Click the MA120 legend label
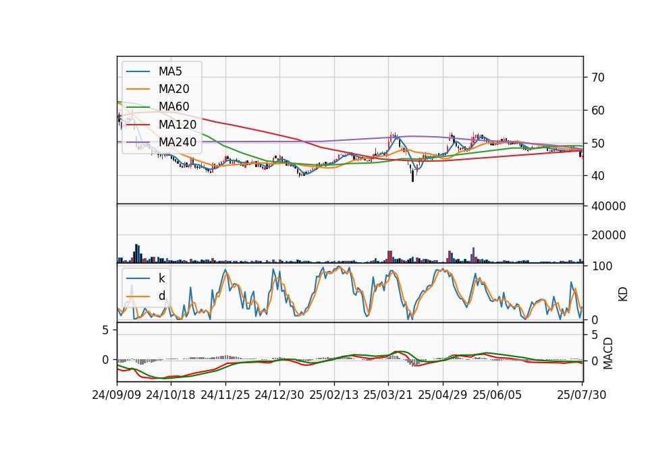This screenshot has width=648, height=465. [178, 124]
